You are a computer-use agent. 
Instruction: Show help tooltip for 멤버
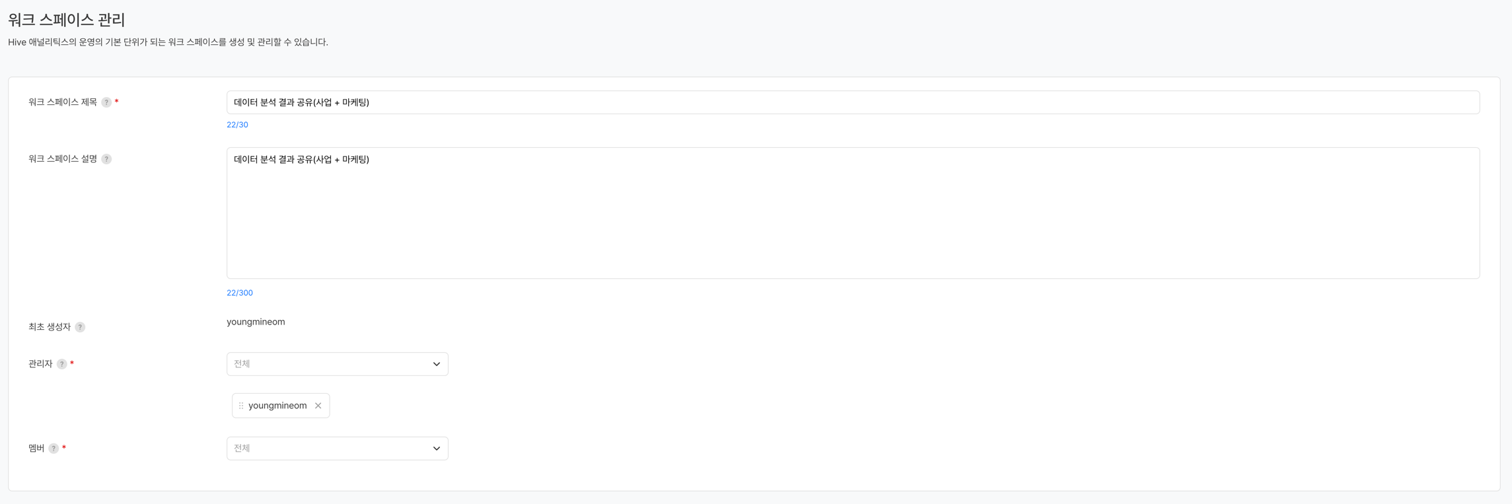point(54,449)
